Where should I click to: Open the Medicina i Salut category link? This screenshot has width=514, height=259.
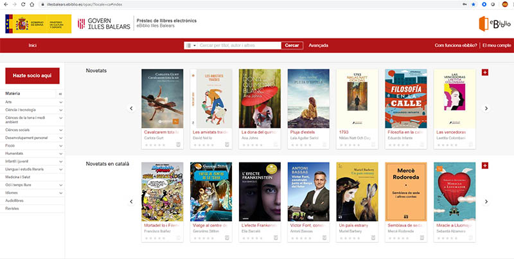18,177
